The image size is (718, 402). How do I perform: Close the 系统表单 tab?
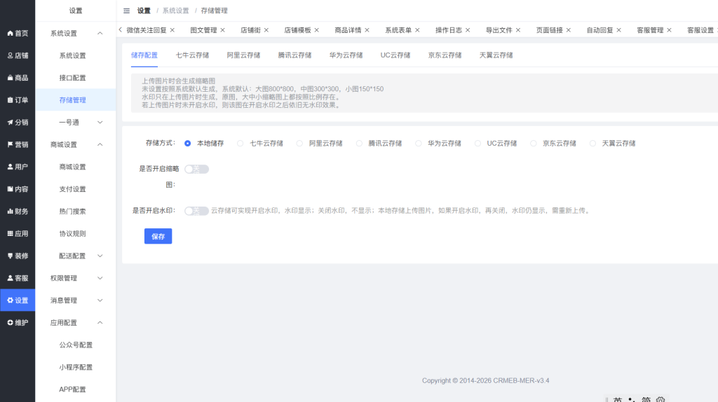(x=417, y=30)
